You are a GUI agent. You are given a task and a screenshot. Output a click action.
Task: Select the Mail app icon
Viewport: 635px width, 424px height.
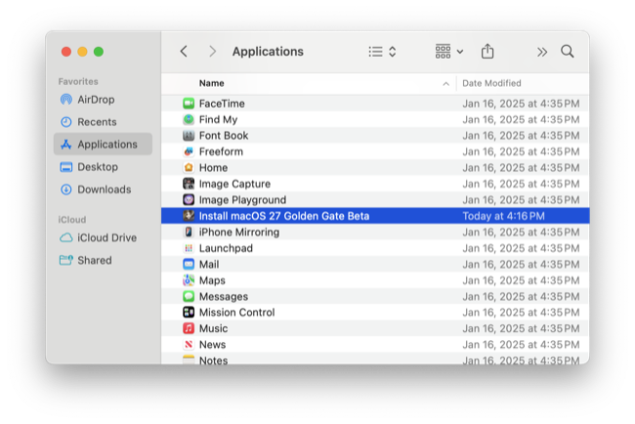(189, 264)
